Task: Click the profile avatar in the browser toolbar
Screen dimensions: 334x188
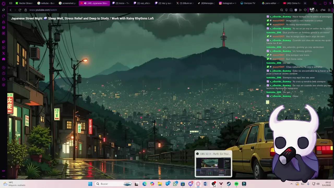Action: [x=312, y=10]
